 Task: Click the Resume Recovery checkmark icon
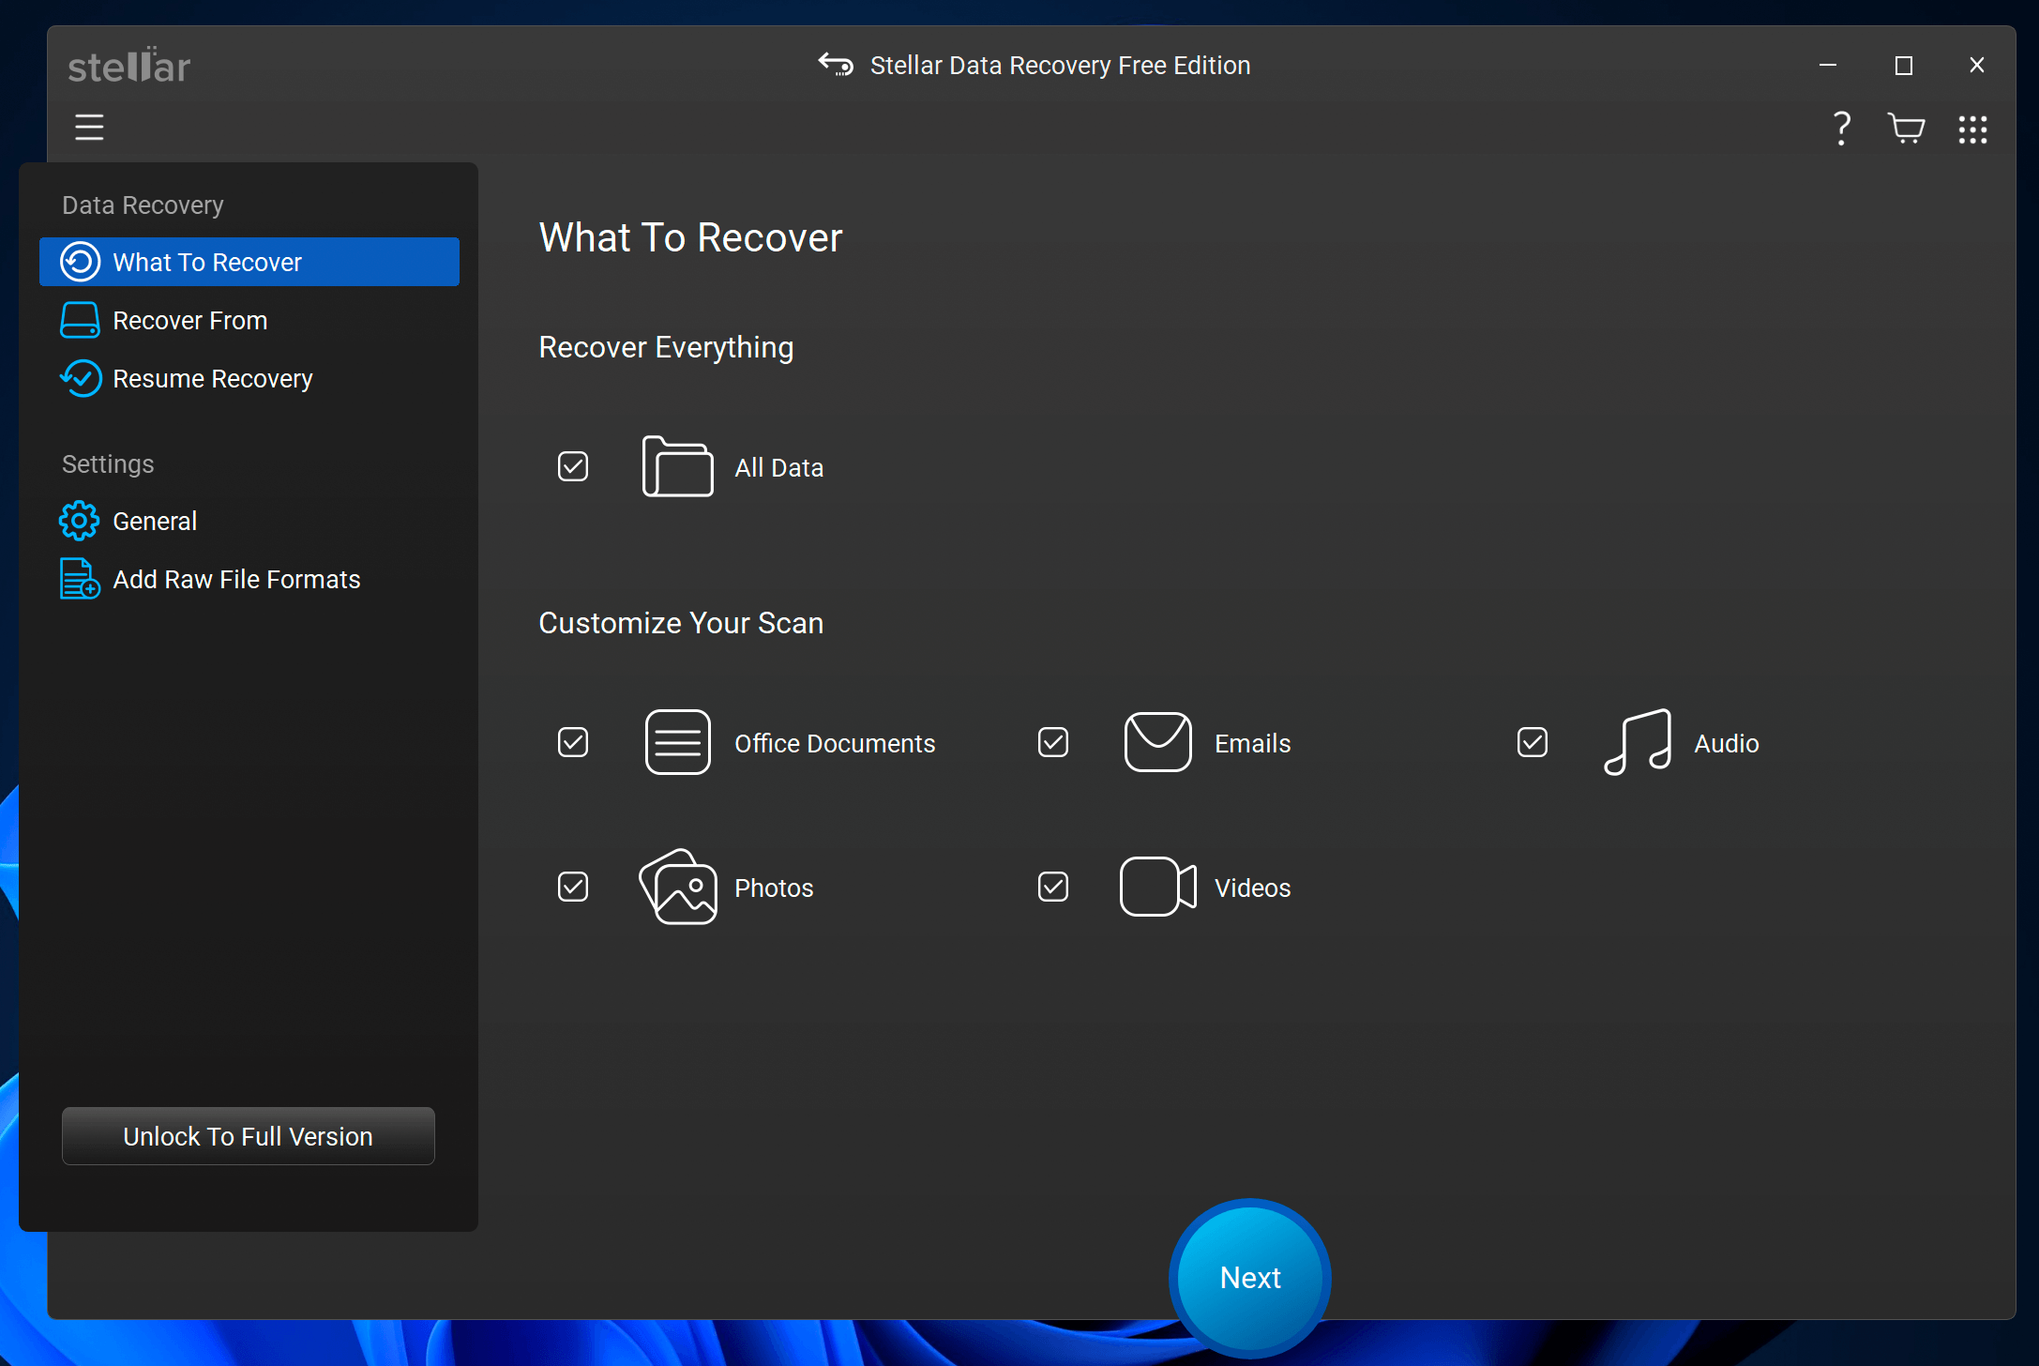80,378
